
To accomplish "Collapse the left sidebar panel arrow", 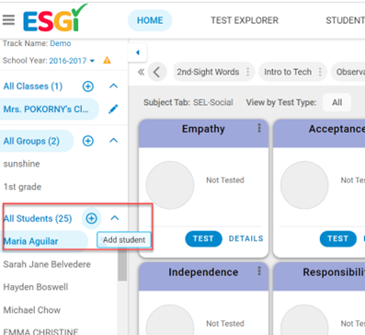I will pyautogui.click(x=138, y=52).
